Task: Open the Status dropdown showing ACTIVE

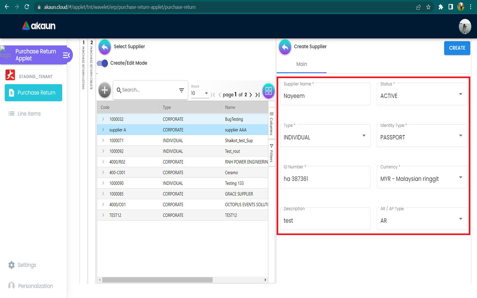Action: (x=422, y=96)
